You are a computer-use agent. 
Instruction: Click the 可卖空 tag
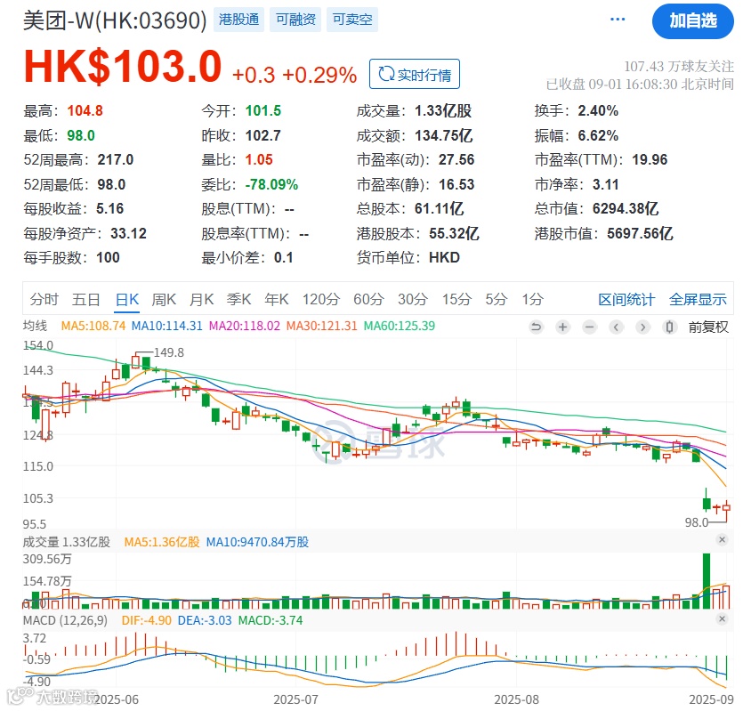(352, 20)
